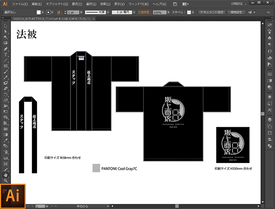Click the horizontal scrollbar thumb
Viewport: 275px width, 209px height.
[x=177, y=206]
